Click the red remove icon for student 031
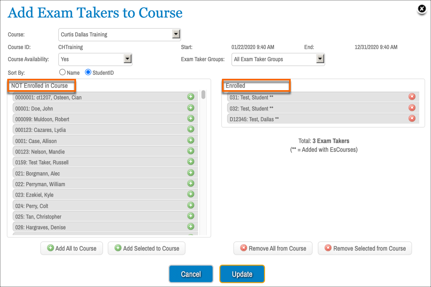This screenshot has width=431, height=287. pos(412,96)
